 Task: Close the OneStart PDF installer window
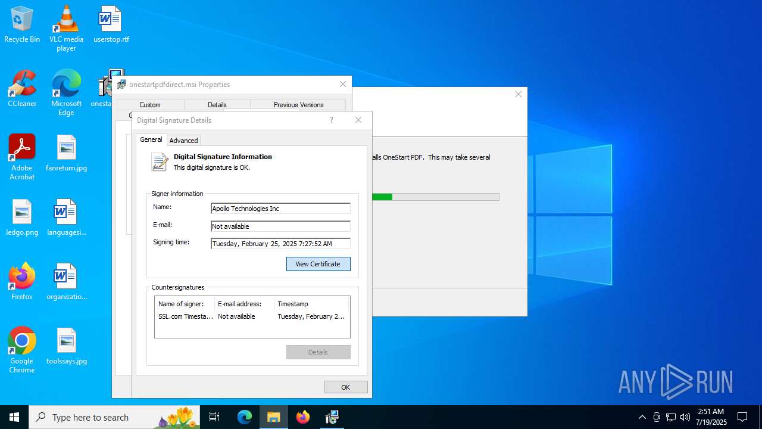pos(519,94)
